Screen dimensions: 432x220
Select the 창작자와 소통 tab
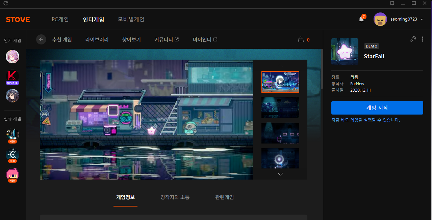175,197
